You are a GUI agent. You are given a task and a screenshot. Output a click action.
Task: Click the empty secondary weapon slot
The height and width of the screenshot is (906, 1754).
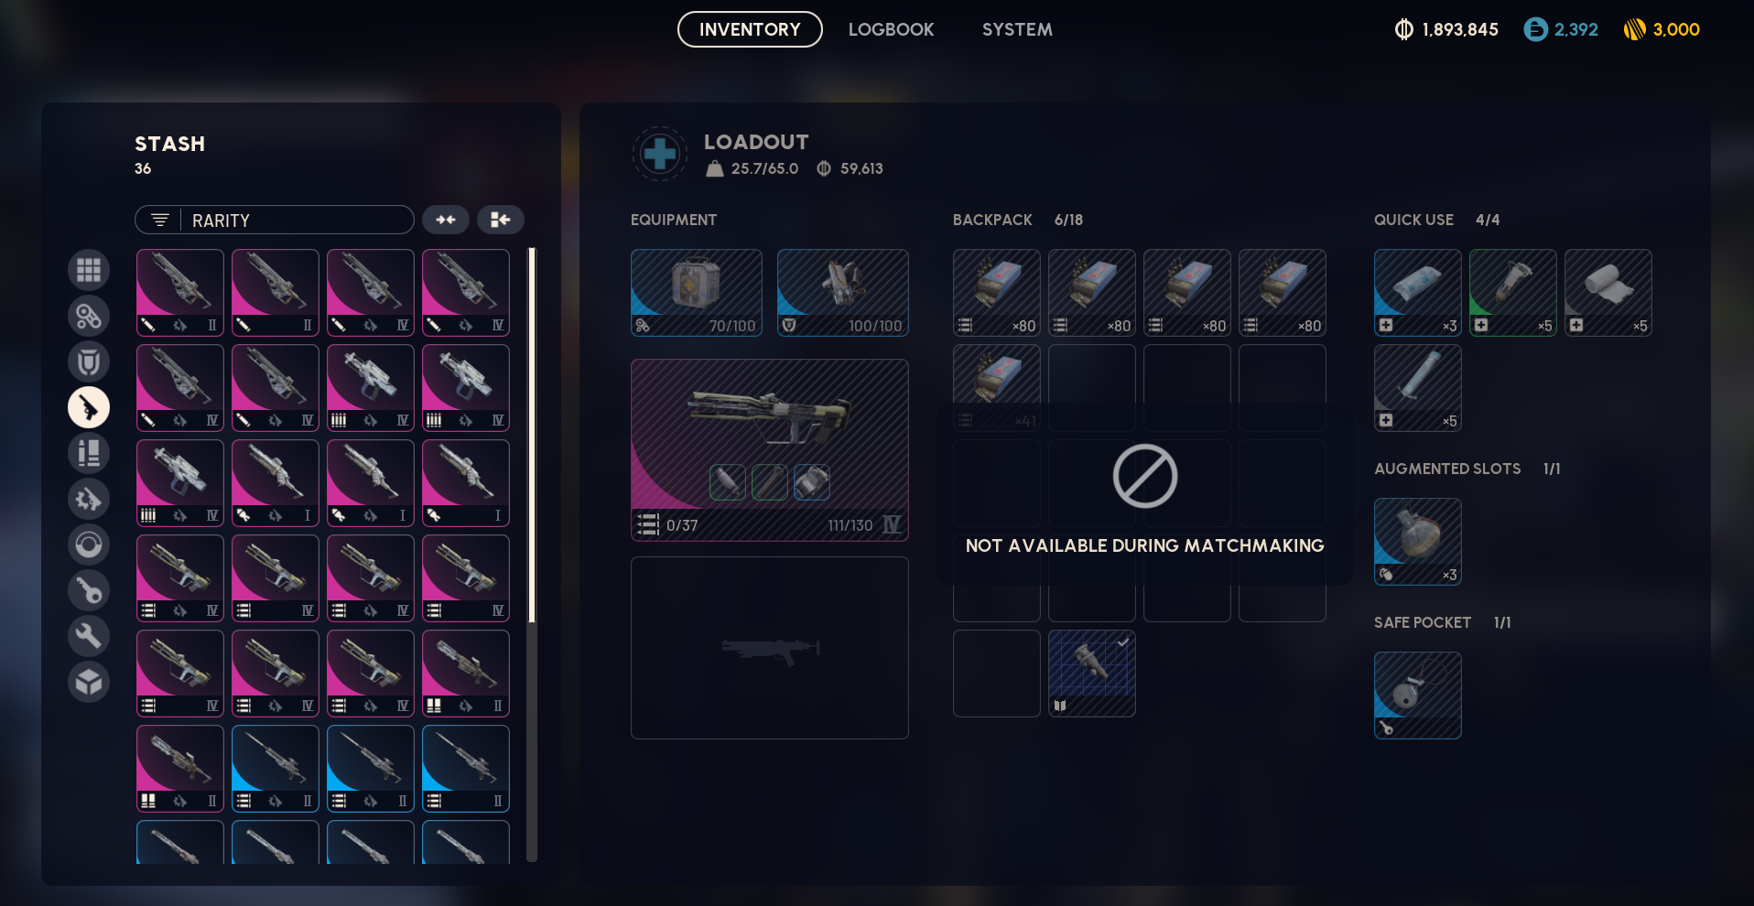click(x=770, y=648)
